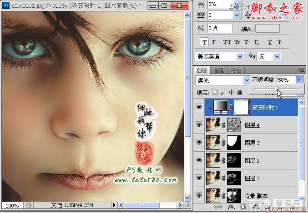This screenshot has height=213, width=308.
Task: Click the text 颜色 color swatch
Action: click(268, 29)
